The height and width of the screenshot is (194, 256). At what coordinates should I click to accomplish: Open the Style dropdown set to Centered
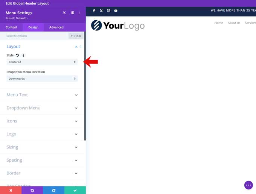coord(42,62)
